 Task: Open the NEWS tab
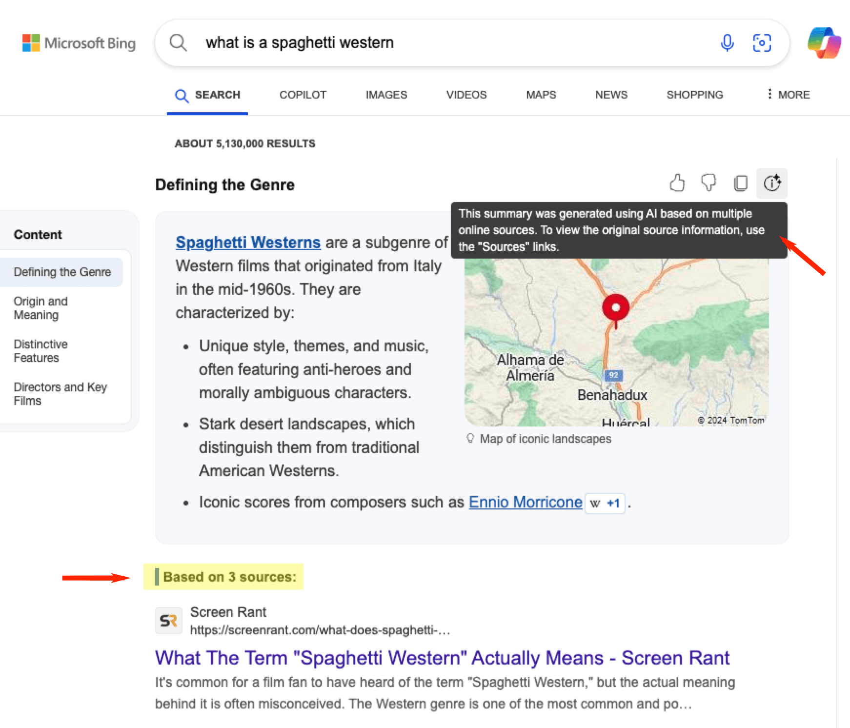pos(611,95)
